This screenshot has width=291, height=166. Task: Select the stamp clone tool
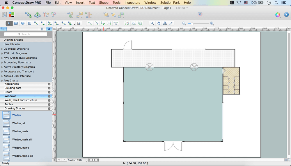pos(165,24)
